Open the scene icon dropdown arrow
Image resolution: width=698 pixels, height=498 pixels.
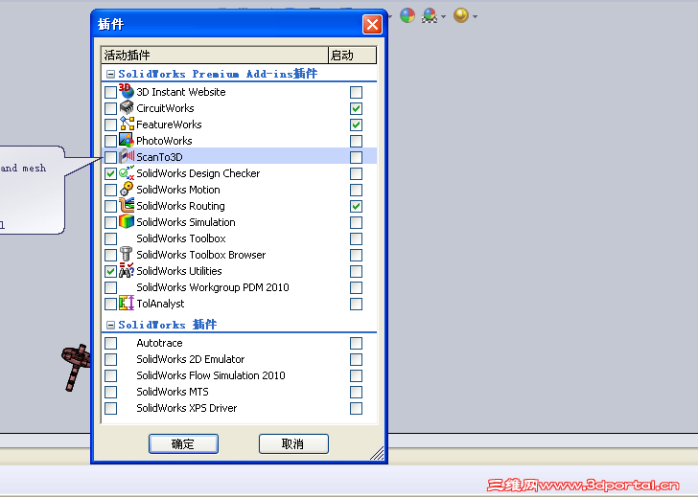(x=443, y=17)
